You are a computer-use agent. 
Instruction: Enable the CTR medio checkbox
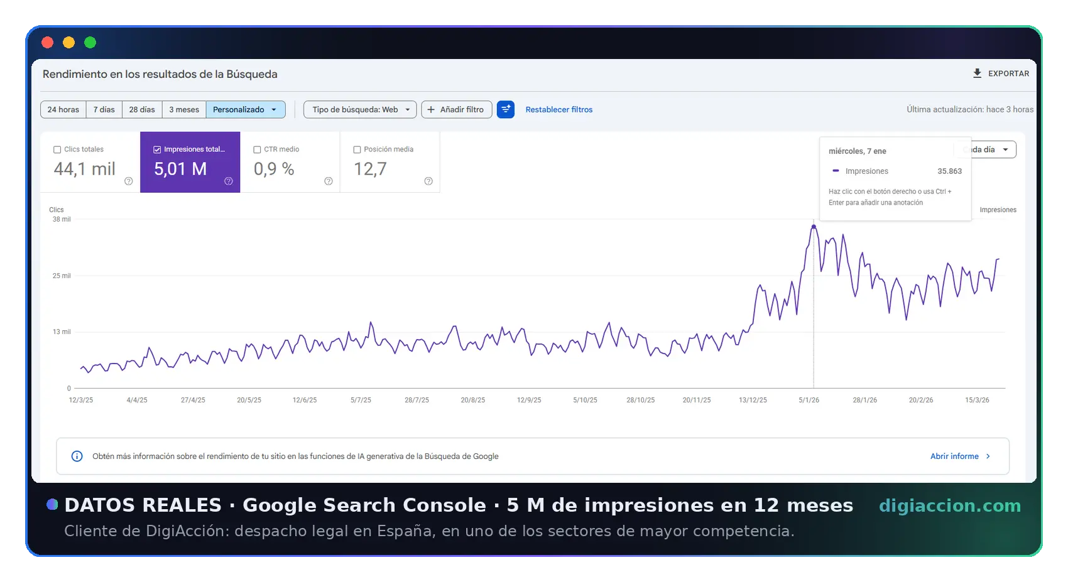[257, 149]
